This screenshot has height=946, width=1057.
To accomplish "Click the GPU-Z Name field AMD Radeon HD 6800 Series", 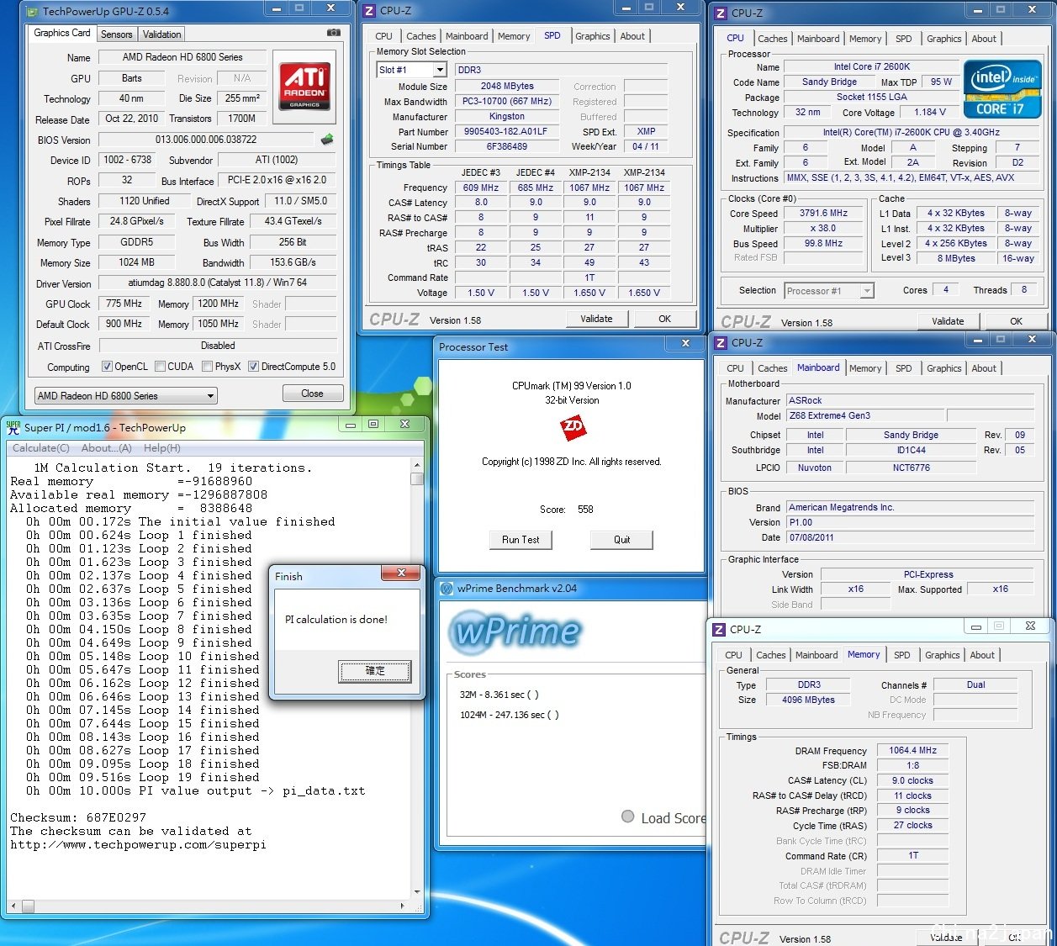I will point(182,57).
